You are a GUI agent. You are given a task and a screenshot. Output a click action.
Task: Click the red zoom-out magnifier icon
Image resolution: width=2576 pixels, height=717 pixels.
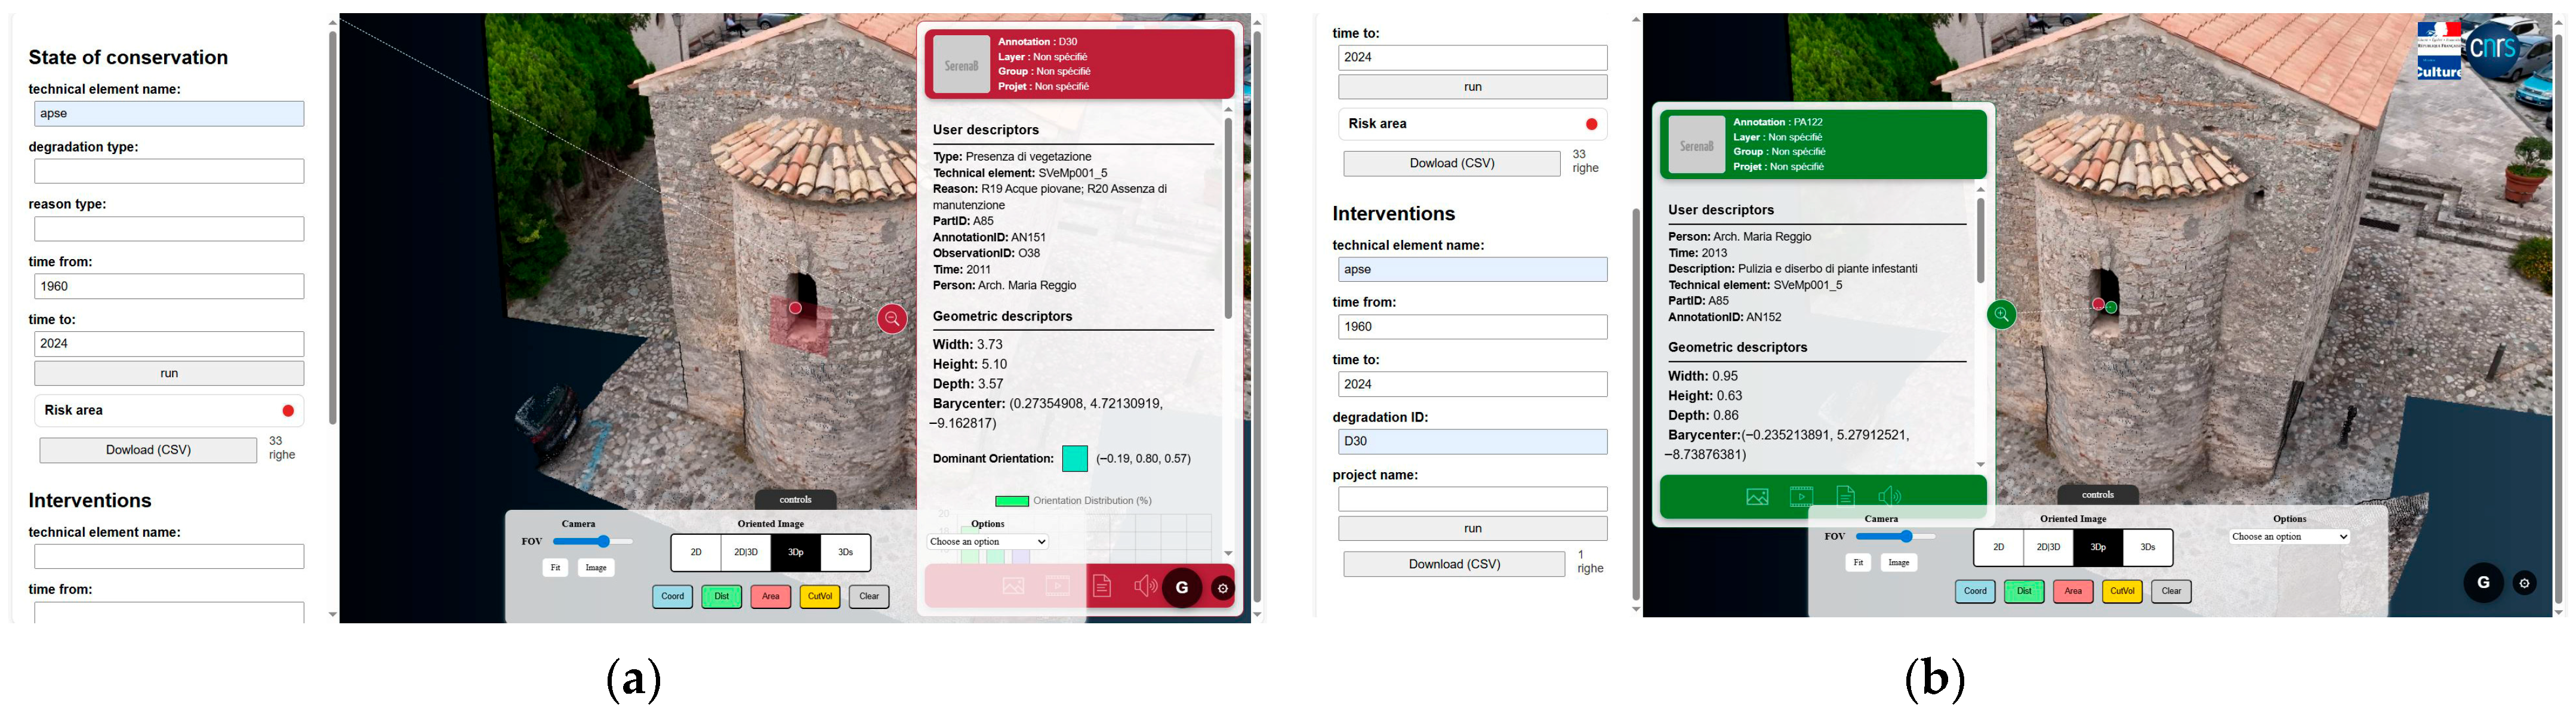(892, 319)
